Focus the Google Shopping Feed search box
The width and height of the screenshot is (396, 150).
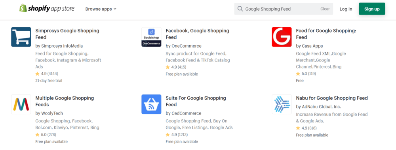tap(284, 9)
